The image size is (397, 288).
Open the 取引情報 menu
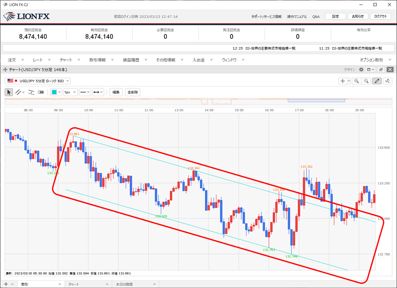click(x=101, y=60)
